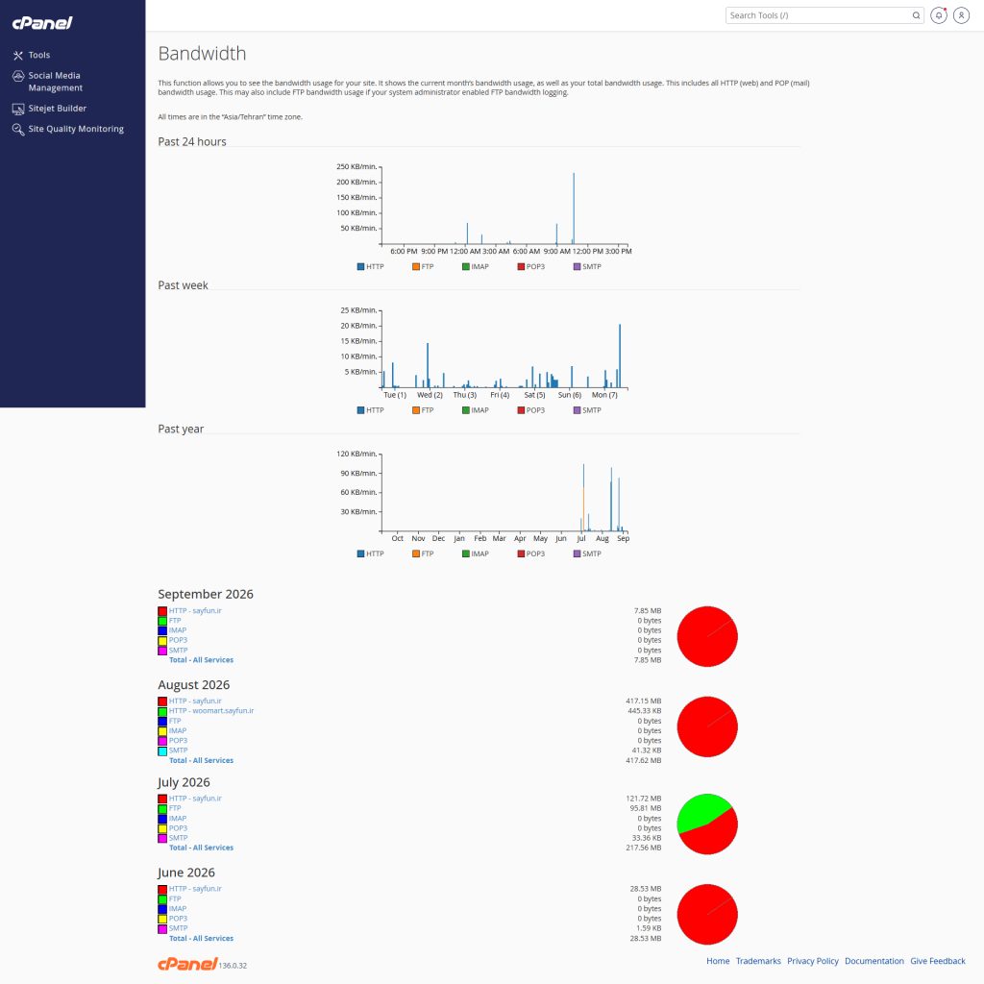Open September 2026 IMAP link

tap(178, 630)
